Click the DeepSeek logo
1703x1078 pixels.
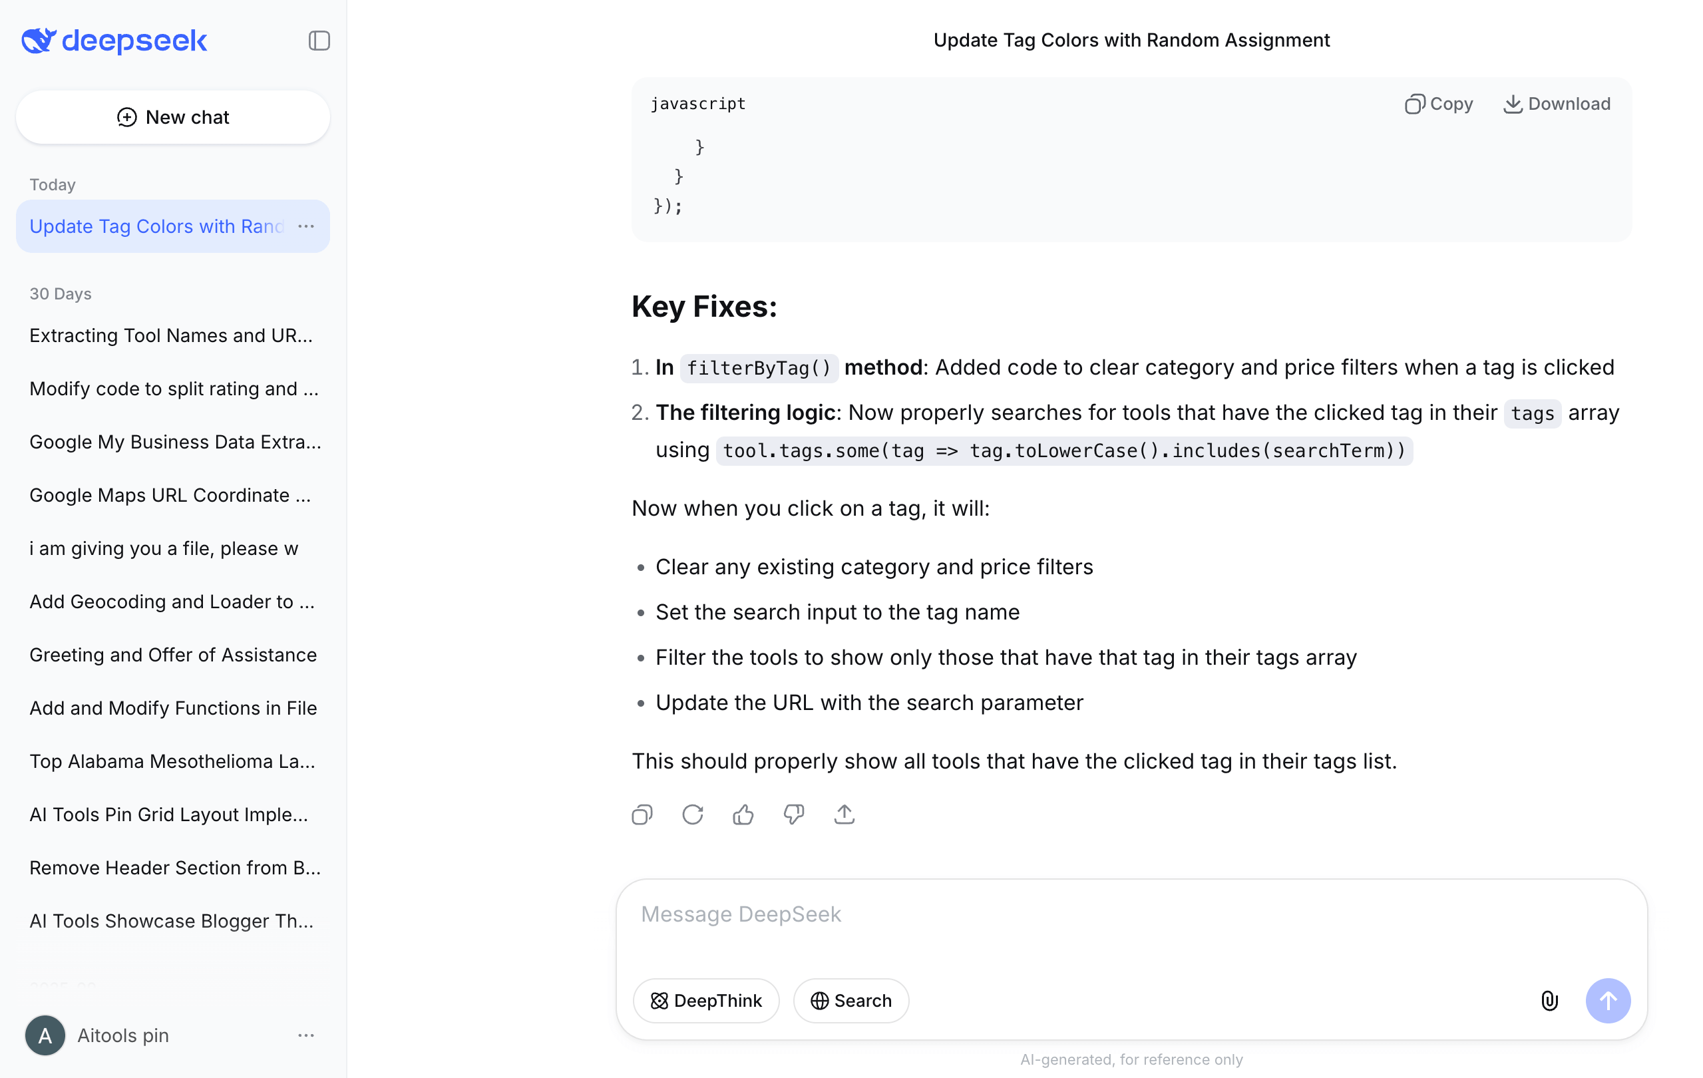(x=113, y=41)
